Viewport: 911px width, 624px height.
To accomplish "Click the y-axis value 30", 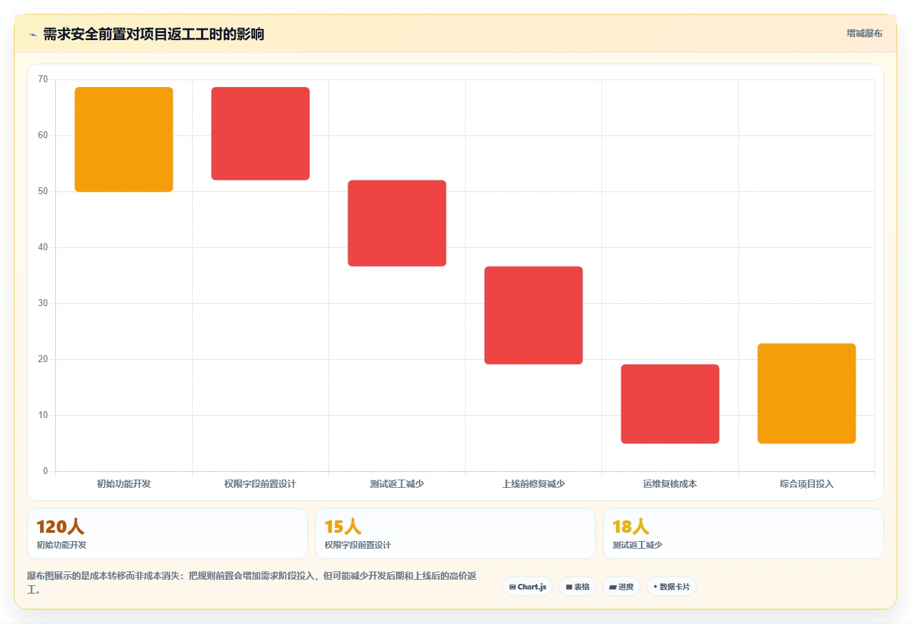I will pyautogui.click(x=43, y=303).
